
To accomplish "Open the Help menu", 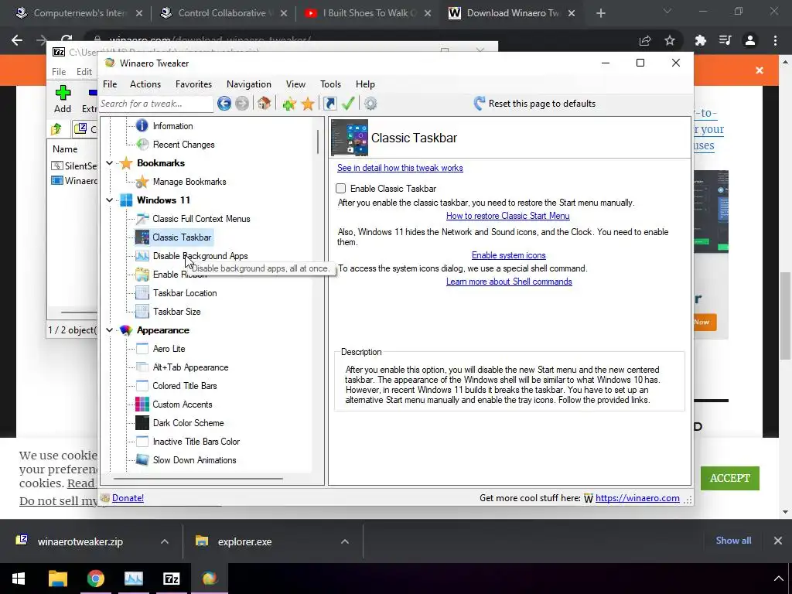I will click(x=365, y=84).
